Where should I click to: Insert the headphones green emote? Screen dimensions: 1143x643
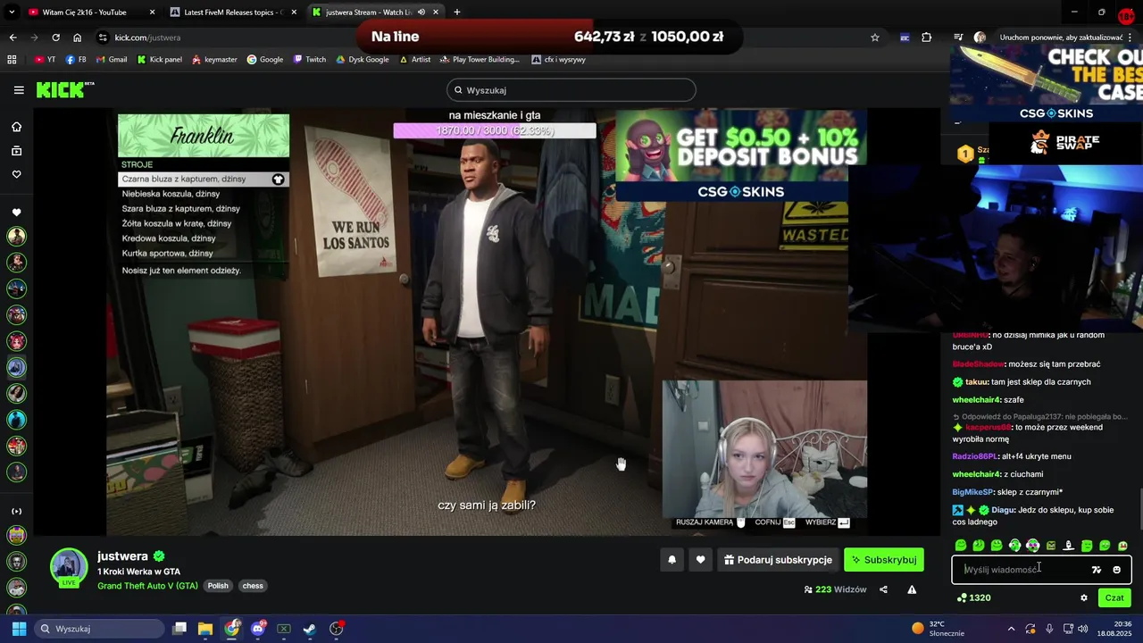tap(1014, 546)
